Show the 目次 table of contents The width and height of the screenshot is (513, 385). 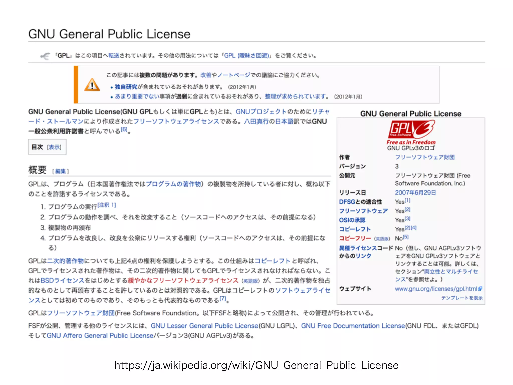54,147
